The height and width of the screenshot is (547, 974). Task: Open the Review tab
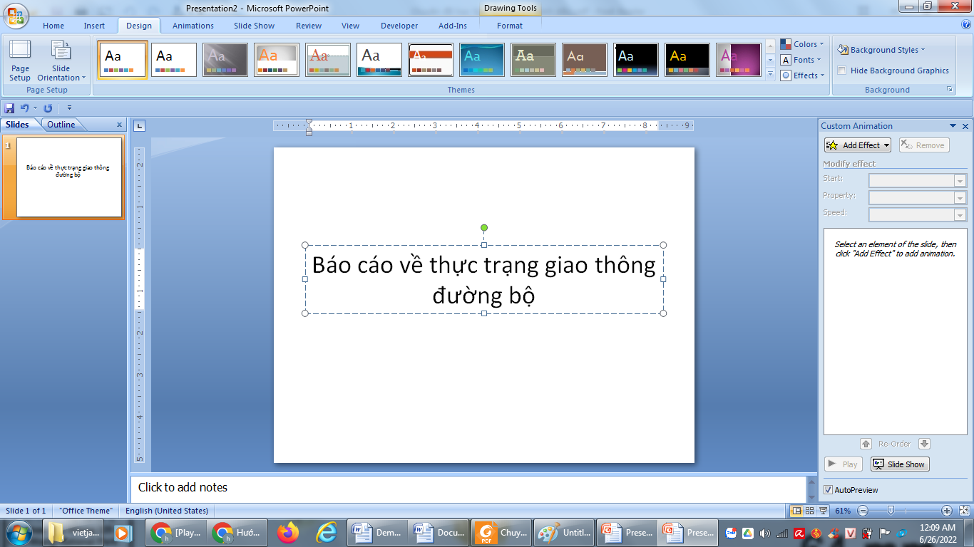[x=309, y=26]
